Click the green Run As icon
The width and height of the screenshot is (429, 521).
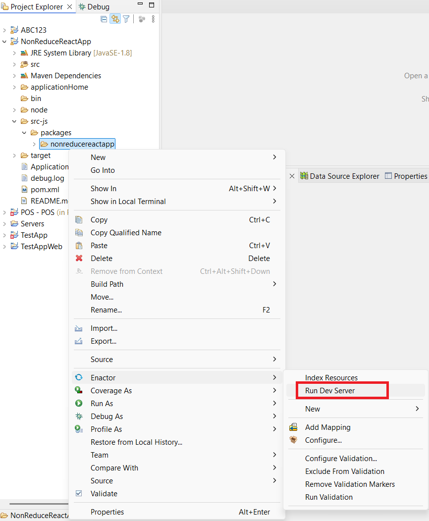79,403
